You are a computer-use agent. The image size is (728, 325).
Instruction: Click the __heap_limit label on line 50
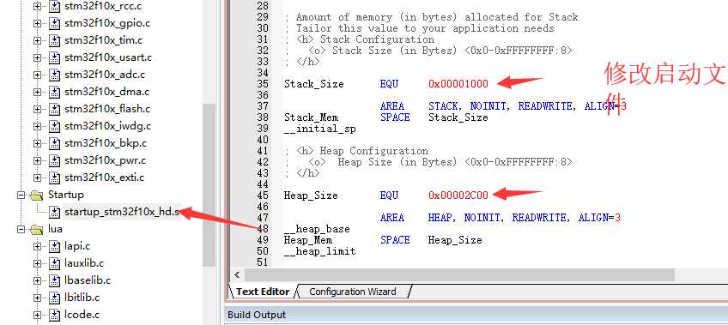pos(320,251)
